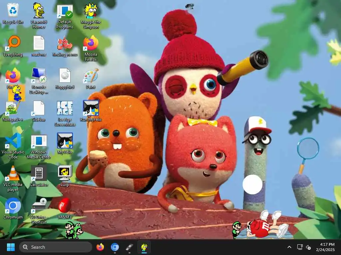
Task: Select the Paranoid Homer desktop icon
Action: [x=39, y=16]
